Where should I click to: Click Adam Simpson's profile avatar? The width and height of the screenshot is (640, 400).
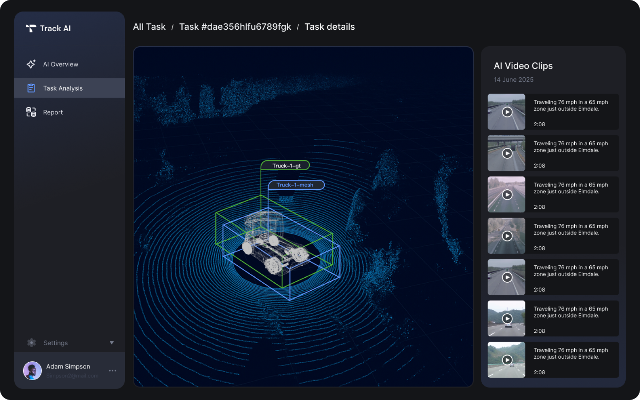[x=32, y=371]
